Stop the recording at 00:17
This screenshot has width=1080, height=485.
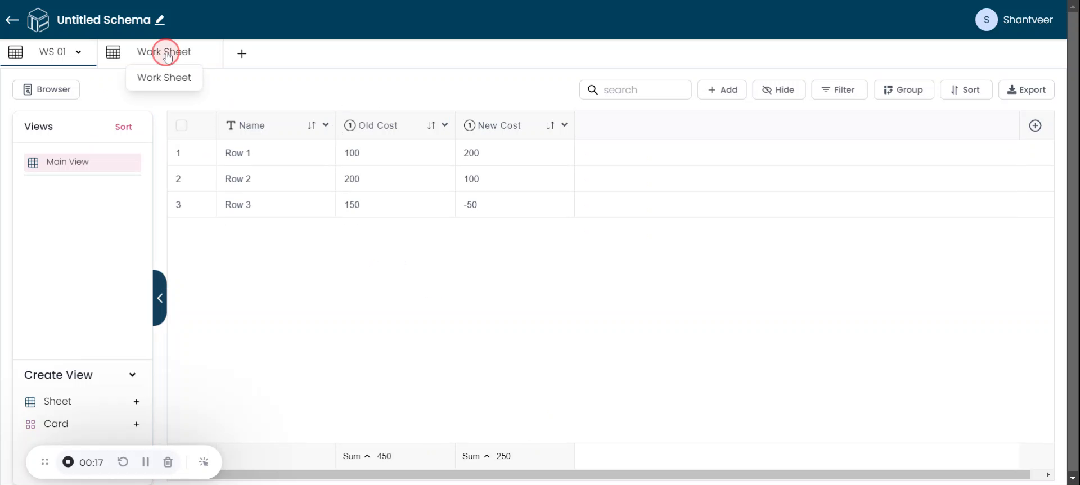point(68,462)
